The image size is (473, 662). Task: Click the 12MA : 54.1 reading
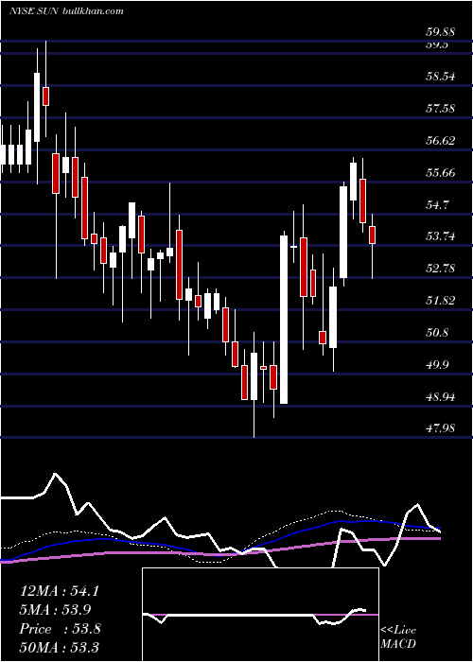click(x=60, y=591)
